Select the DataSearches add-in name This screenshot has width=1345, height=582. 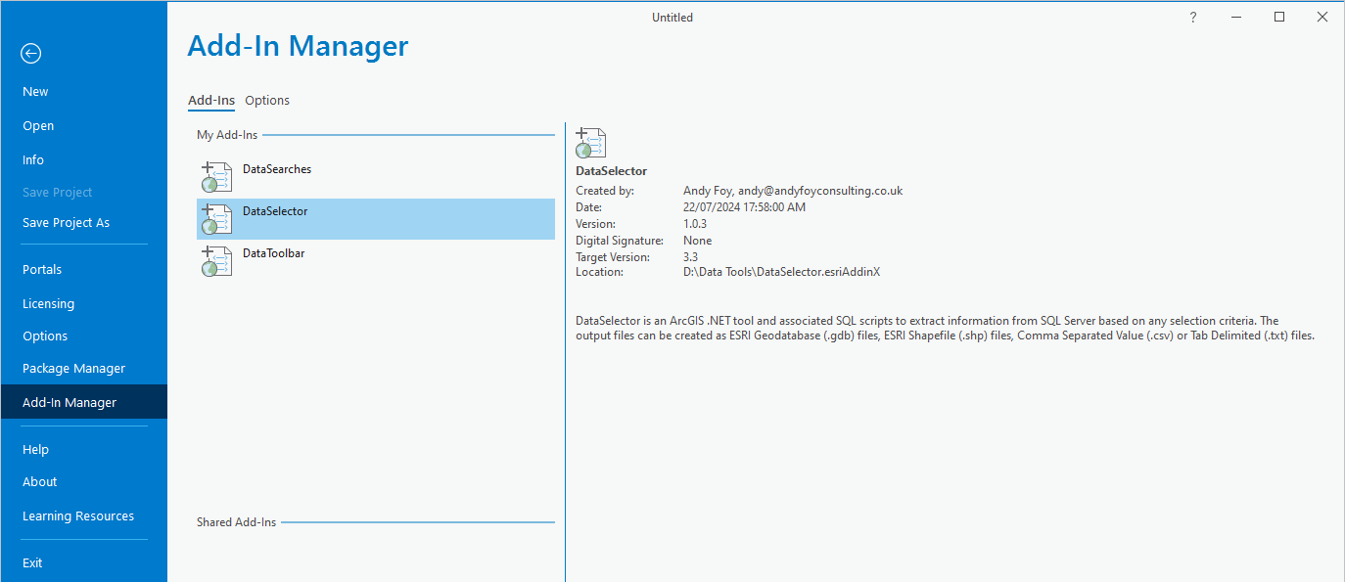277,169
